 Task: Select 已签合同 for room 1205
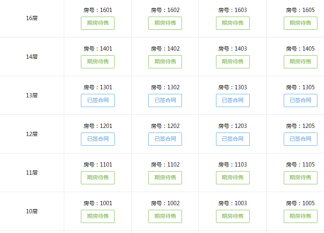(x=300, y=139)
